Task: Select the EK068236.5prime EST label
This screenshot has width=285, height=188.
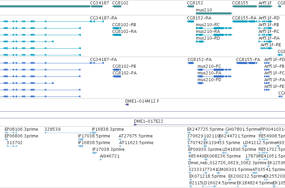Action: 222,156
